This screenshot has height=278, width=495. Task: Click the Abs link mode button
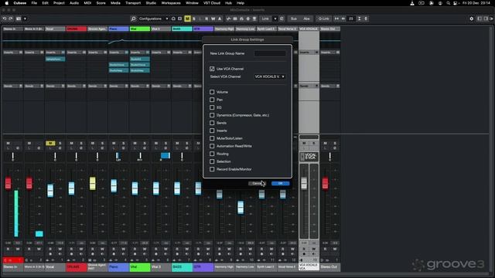pyautogui.click(x=306, y=19)
